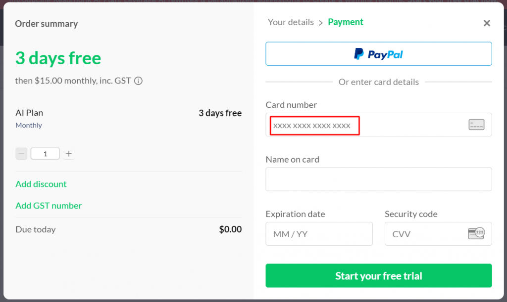Open the Add GST number link
This screenshot has width=507, height=302.
pos(49,206)
